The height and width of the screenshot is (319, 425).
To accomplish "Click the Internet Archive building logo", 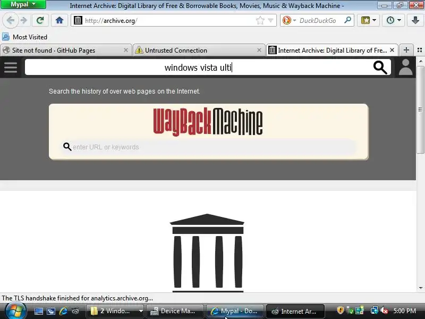I will (x=208, y=253).
